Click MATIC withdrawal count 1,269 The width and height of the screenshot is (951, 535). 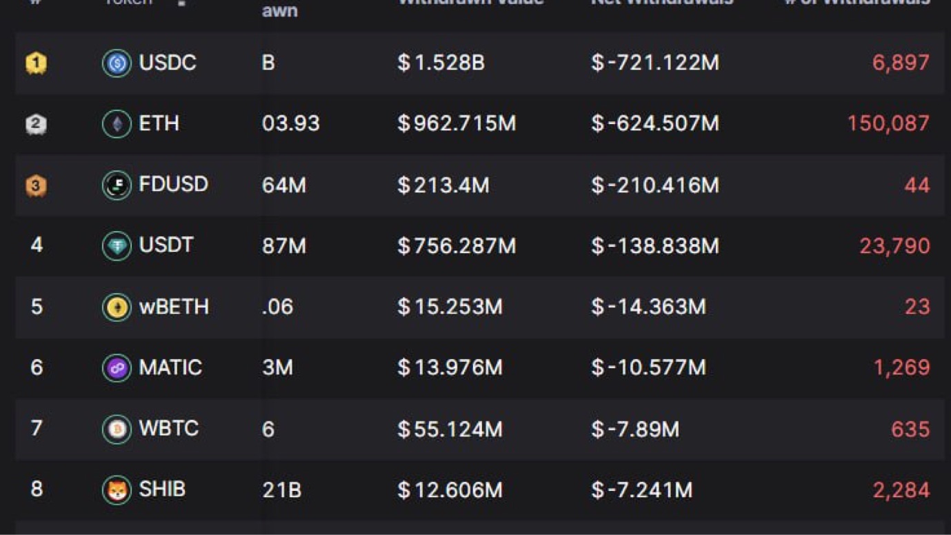(901, 367)
